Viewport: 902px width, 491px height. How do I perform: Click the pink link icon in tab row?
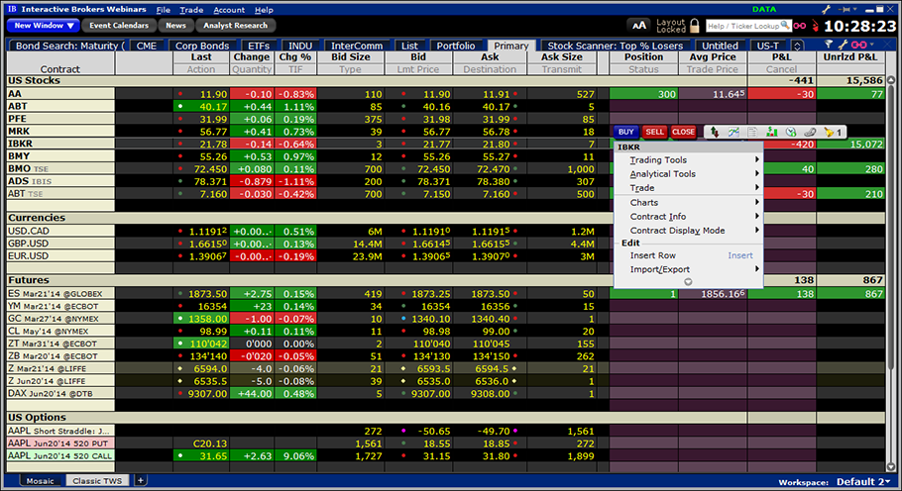(858, 45)
